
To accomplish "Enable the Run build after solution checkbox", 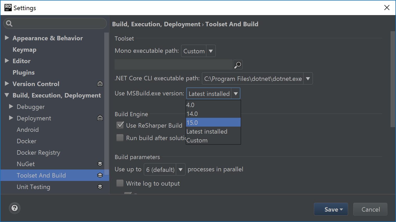I will pyautogui.click(x=120, y=138).
